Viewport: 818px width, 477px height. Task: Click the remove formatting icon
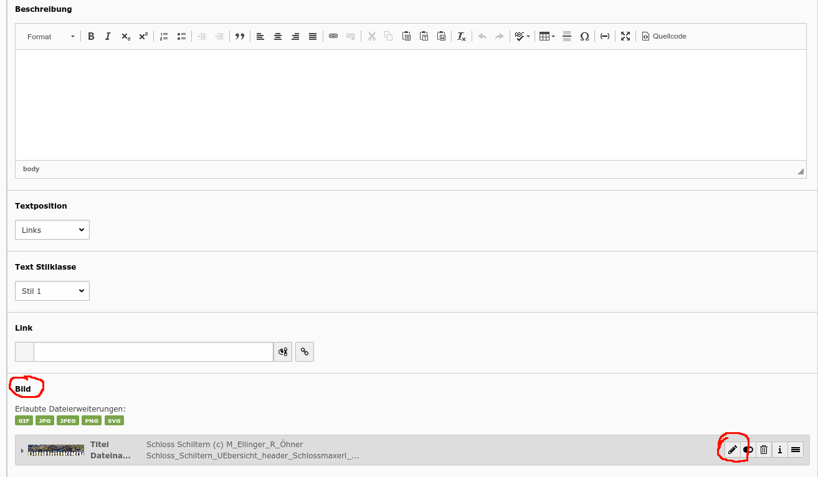click(461, 36)
